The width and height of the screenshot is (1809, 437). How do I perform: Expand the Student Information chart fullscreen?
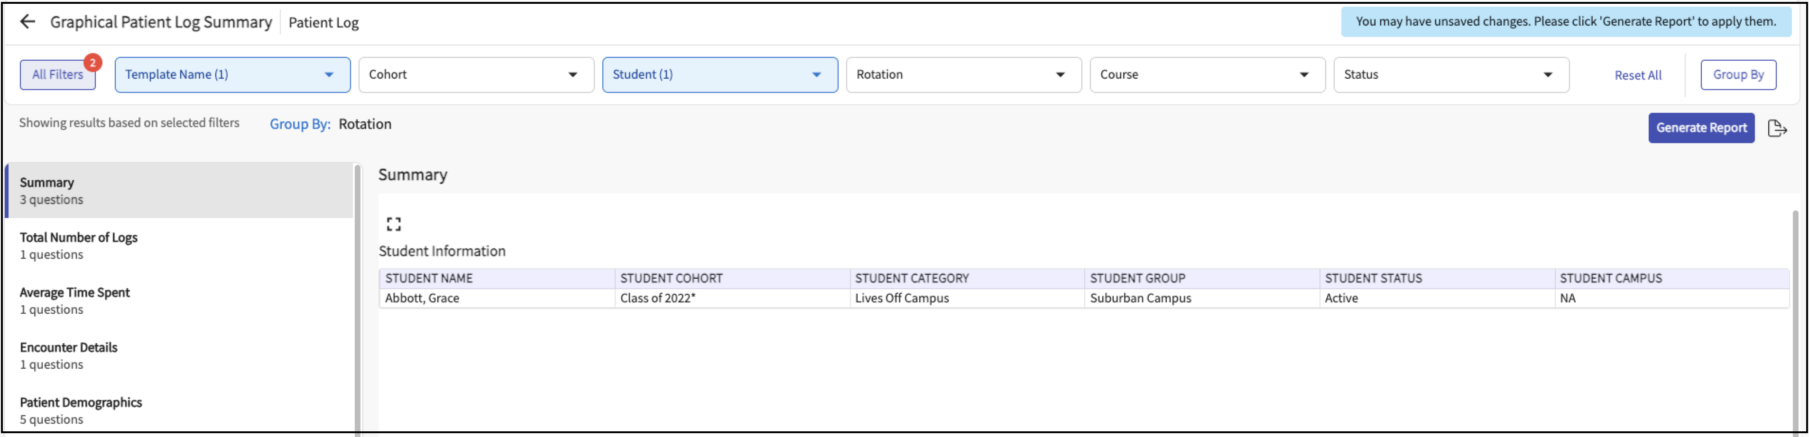point(394,224)
